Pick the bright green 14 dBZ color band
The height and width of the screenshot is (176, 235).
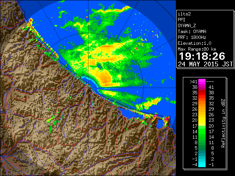pos(202,131)
